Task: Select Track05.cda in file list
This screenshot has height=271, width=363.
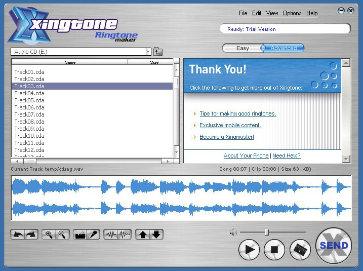Action: [92, 100]
